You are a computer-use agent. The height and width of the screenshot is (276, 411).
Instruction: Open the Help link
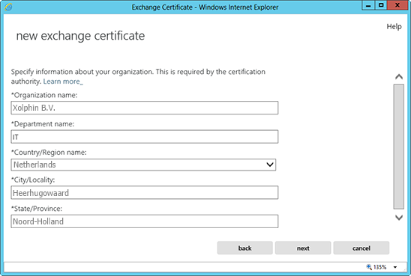tap(394, 26)
